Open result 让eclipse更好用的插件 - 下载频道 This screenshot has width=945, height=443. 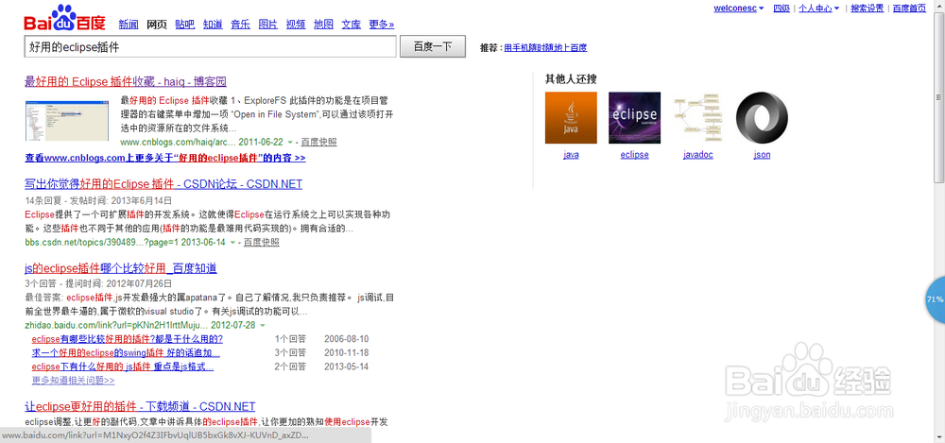pyautogui.click(x=140, y=407)
